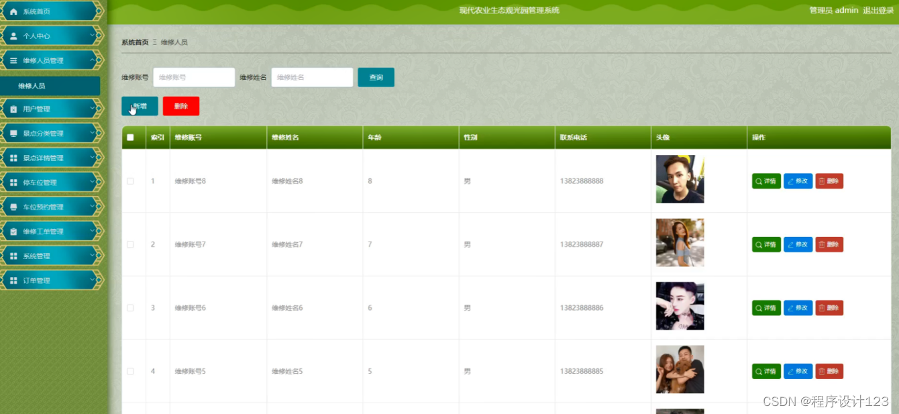
Task: Click 删除 for row 维修账号8
Action: [x=829, y=181]
